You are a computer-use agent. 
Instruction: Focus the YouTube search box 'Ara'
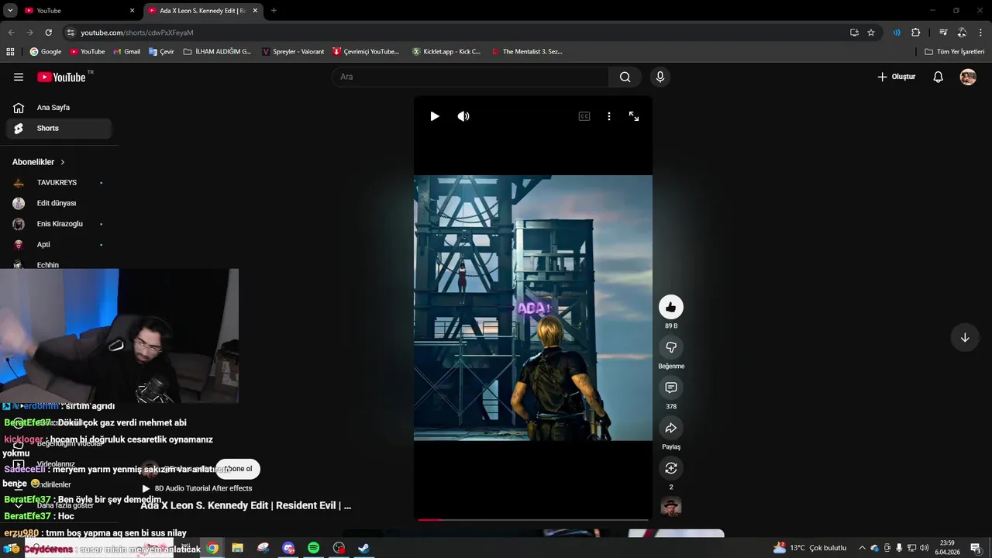tap(470, 77)
